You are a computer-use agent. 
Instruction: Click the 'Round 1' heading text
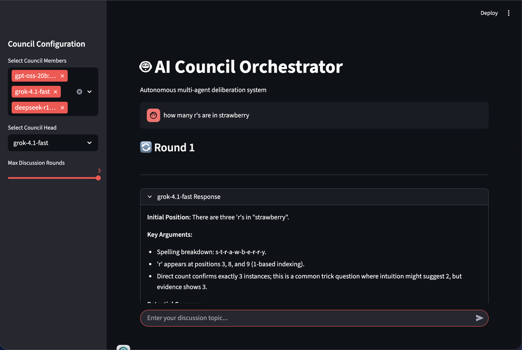tap(174, 147)
